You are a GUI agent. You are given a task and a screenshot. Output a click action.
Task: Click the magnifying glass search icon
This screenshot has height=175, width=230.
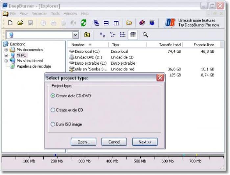tap(145, 35)
